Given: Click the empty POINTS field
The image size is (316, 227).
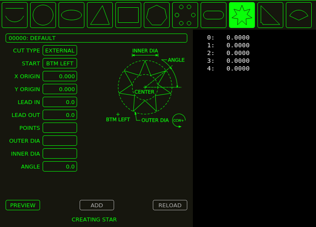Looking at the screenshot, I should click(60, 128).
